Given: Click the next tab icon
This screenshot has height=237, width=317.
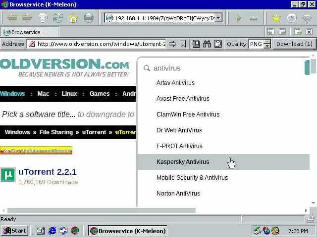Looking at the screenshot, I should coord(282,32).
